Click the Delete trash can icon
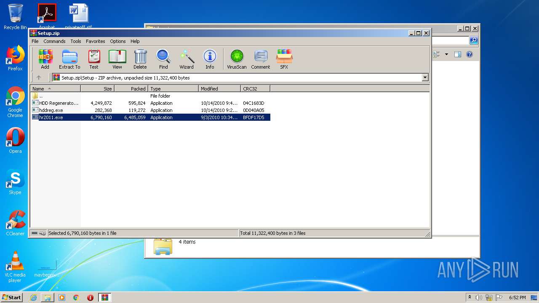Viewport: 539px width, 303px height. pyautogui.click(x=140, y=59)
